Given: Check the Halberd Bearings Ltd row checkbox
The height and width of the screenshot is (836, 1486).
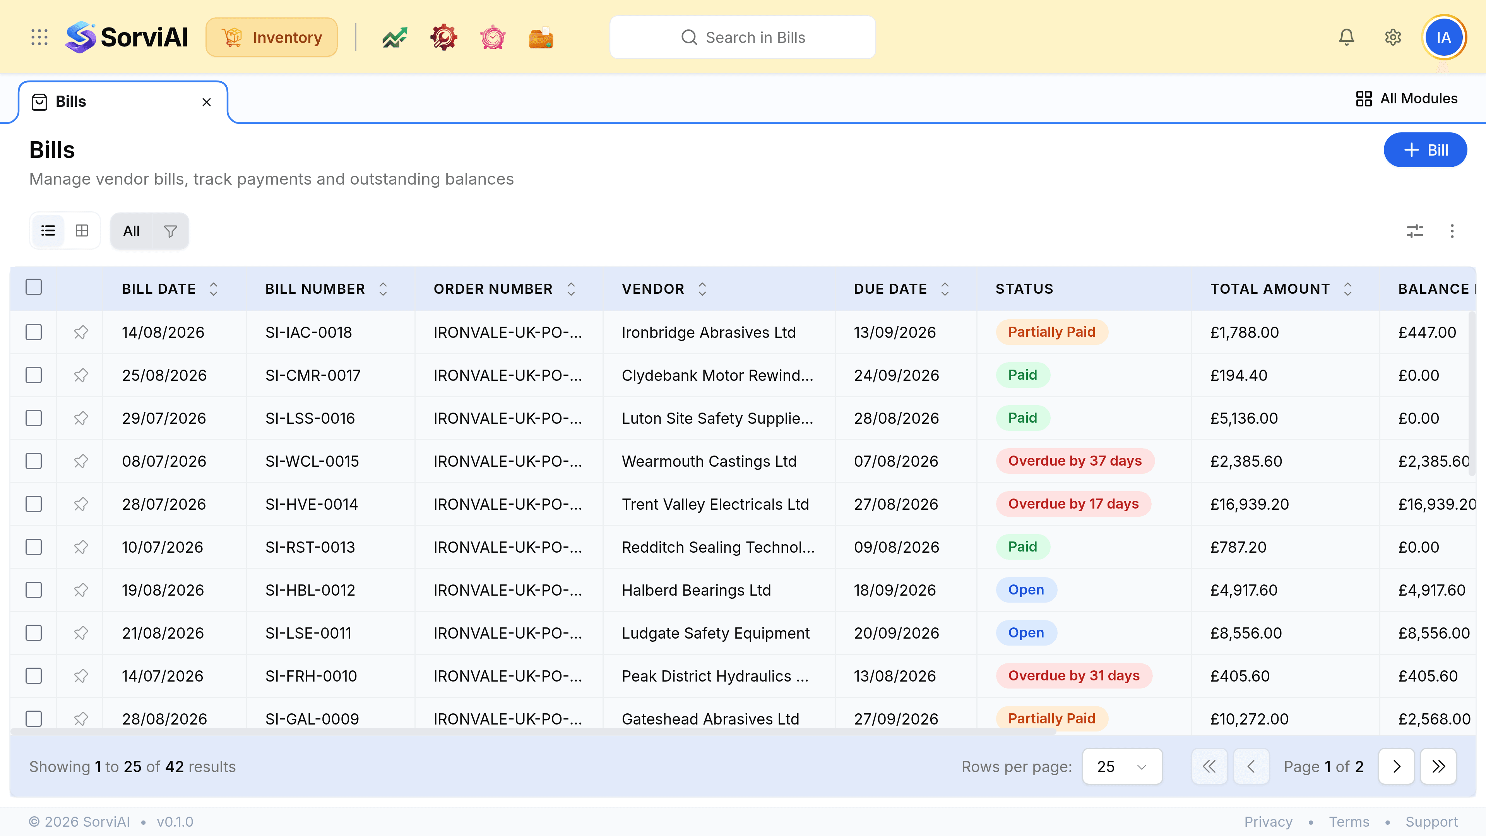Looking at the screenshot, I should (x=34, y=590).
